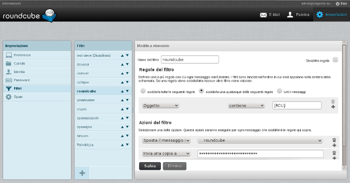350x183 pixels.
Task: Select the qmailtoaster filter
Action: point(103,100)
